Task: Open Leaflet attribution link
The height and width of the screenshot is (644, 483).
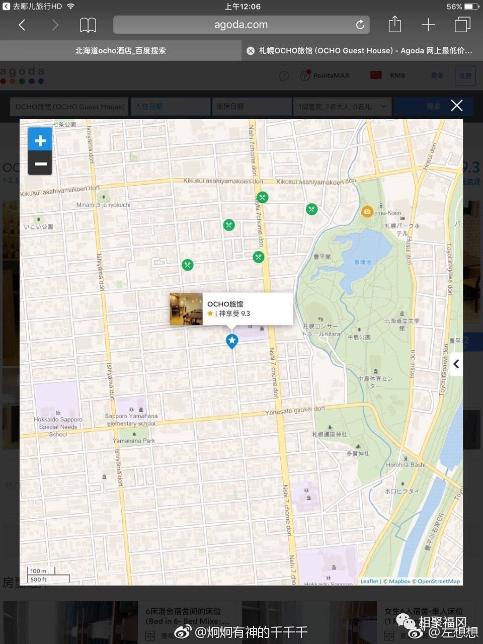Action: (369, 581)
